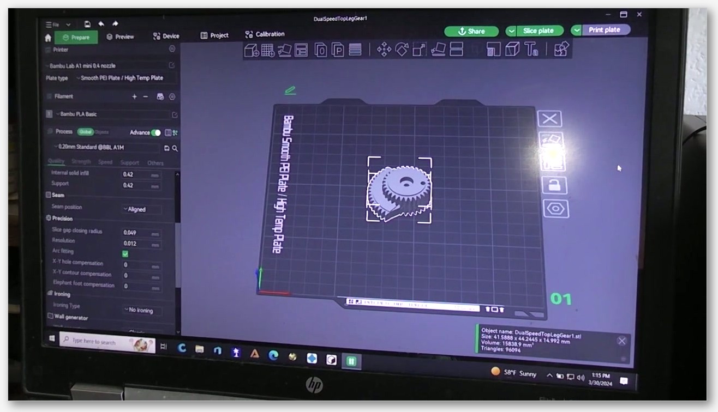Expand the Plate type dropdown
Viewport: 718px width, 412px height.
[x=125, y=78]
